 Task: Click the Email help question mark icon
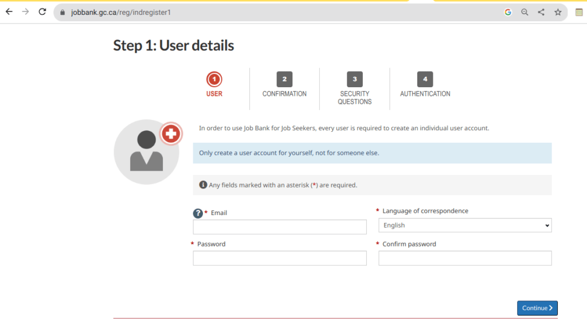198,213
